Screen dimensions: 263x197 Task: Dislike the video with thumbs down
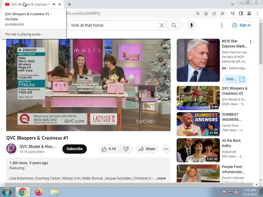click(126, 149)
